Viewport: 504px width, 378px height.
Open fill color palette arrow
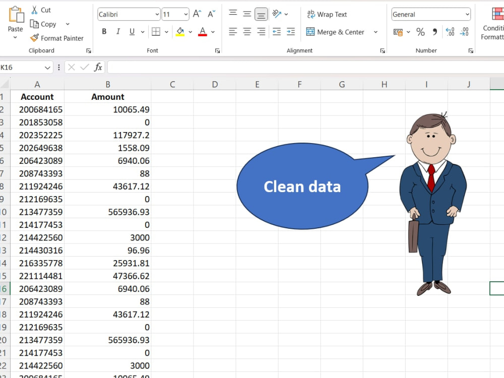(191, 32)
